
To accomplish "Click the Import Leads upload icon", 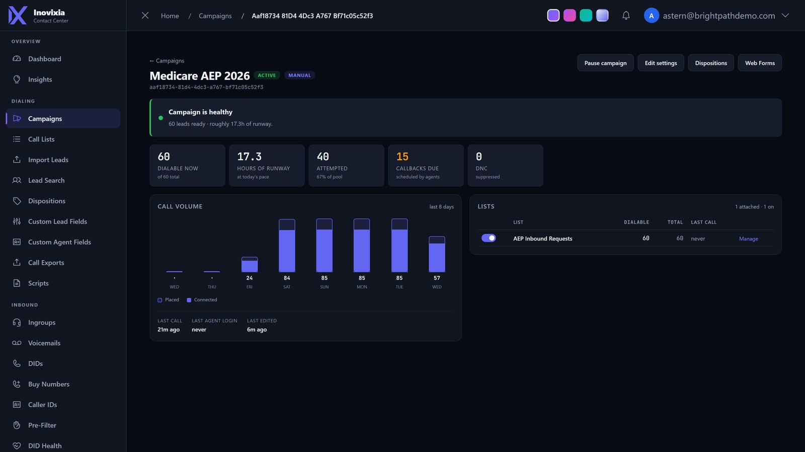I will coord(17,160).
